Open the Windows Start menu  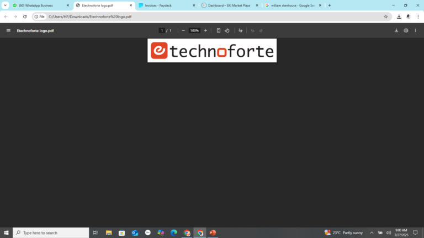click(6, 232)
